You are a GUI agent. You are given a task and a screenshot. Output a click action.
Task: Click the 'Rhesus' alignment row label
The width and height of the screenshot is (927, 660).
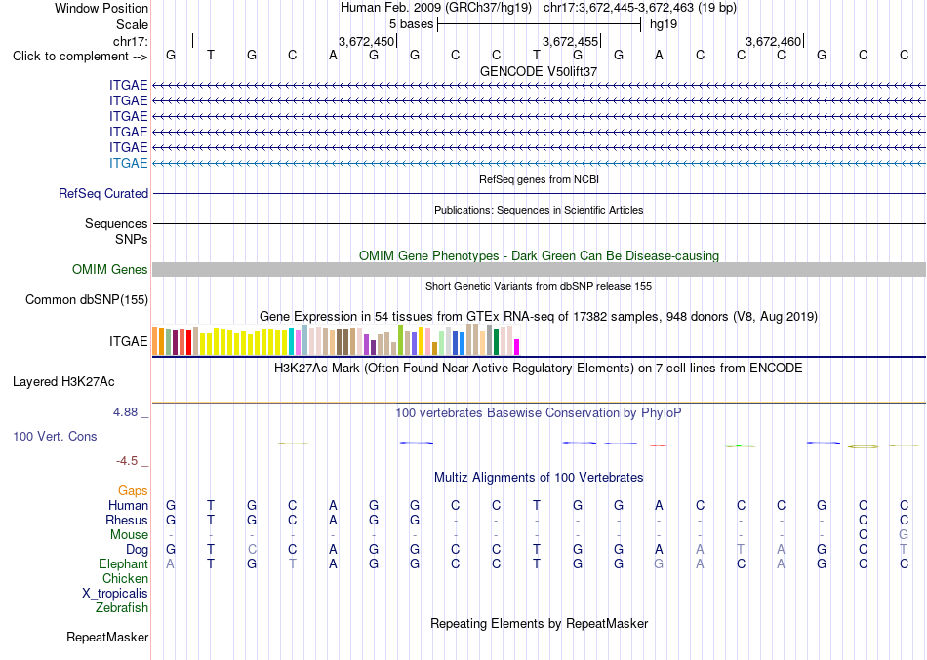[x=127, y=521]
